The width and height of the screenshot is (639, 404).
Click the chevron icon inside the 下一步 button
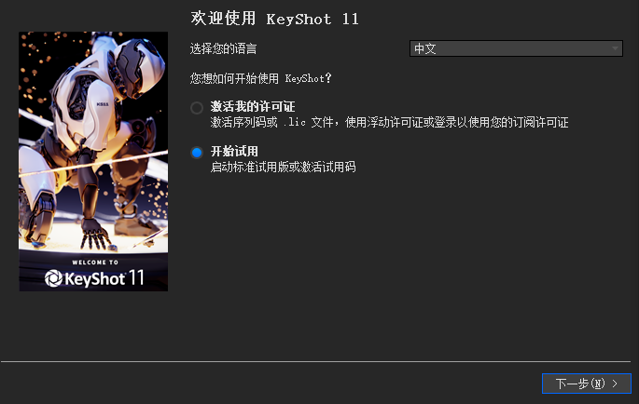click(x=615, y=384)
